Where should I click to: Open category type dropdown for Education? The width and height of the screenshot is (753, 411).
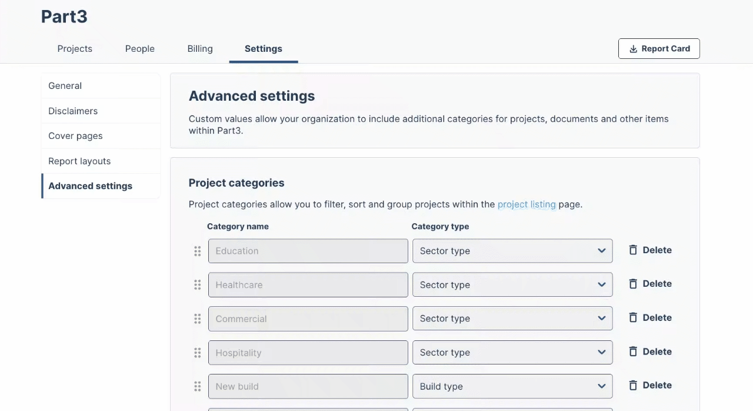(x=512, y=251)
